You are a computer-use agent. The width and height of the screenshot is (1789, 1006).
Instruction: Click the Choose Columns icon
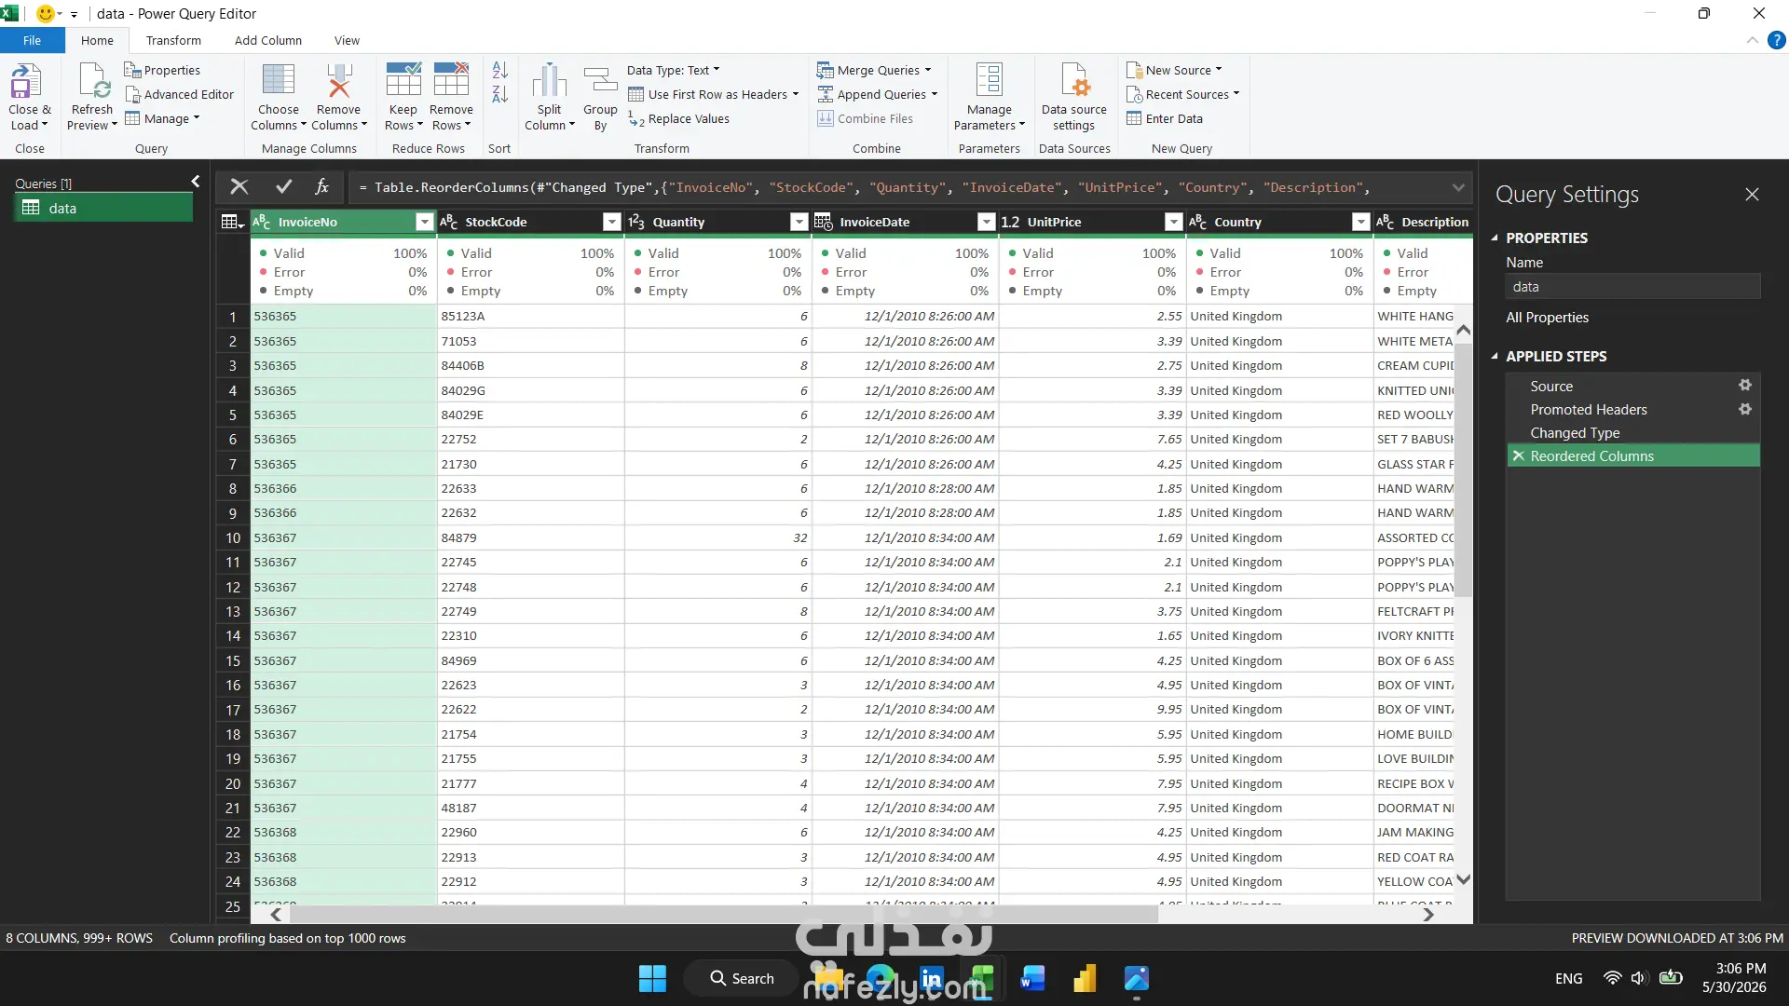(279, 80)
